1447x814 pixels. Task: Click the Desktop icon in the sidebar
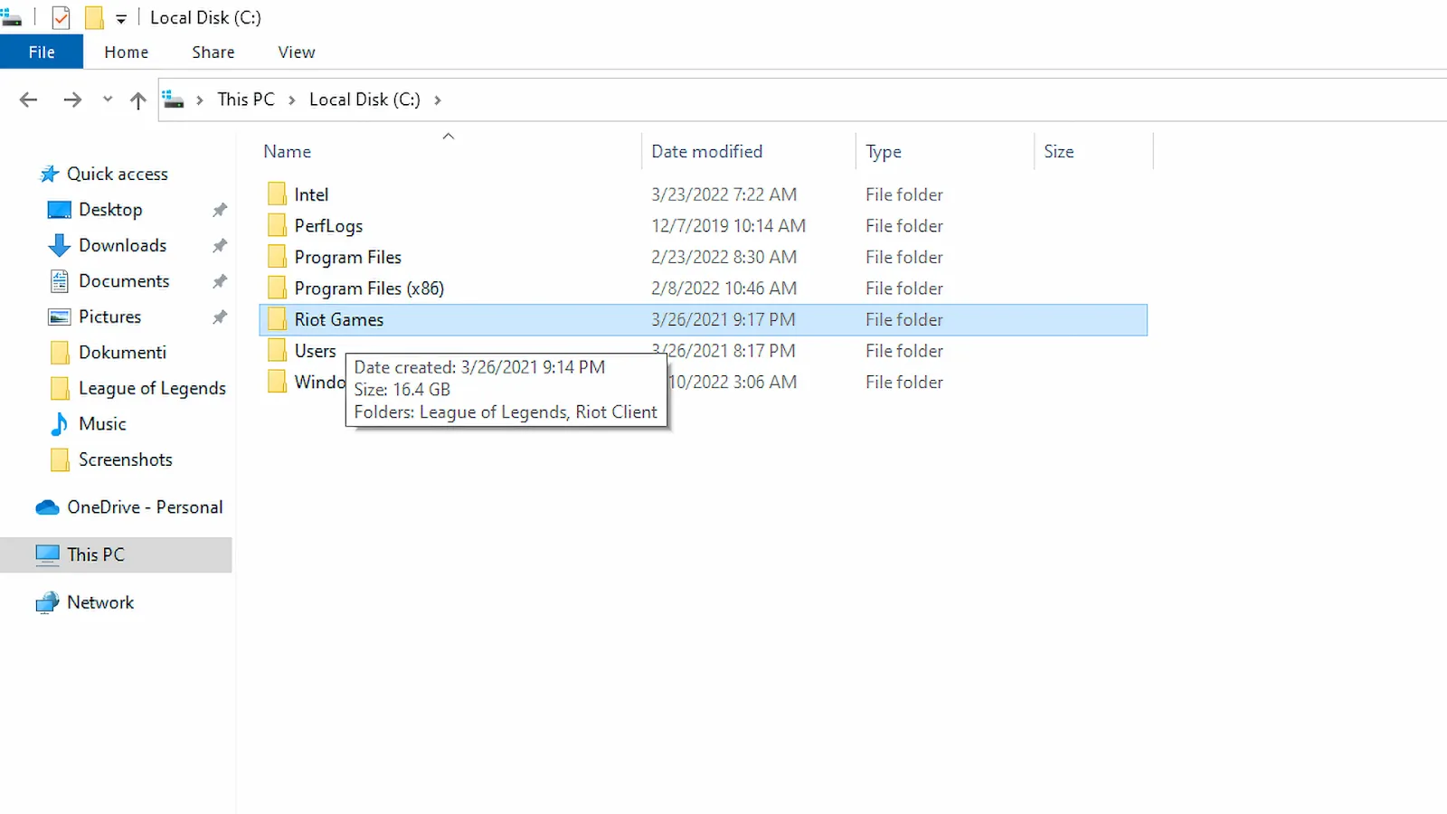click(x=60, y=210)
